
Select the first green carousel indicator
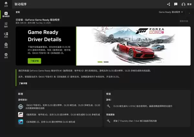coord(100,62)
